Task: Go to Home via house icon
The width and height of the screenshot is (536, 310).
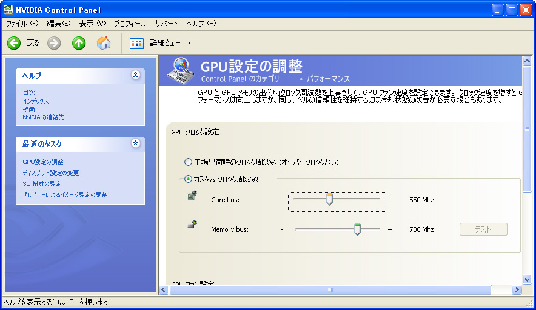Action: pos(104,42)
